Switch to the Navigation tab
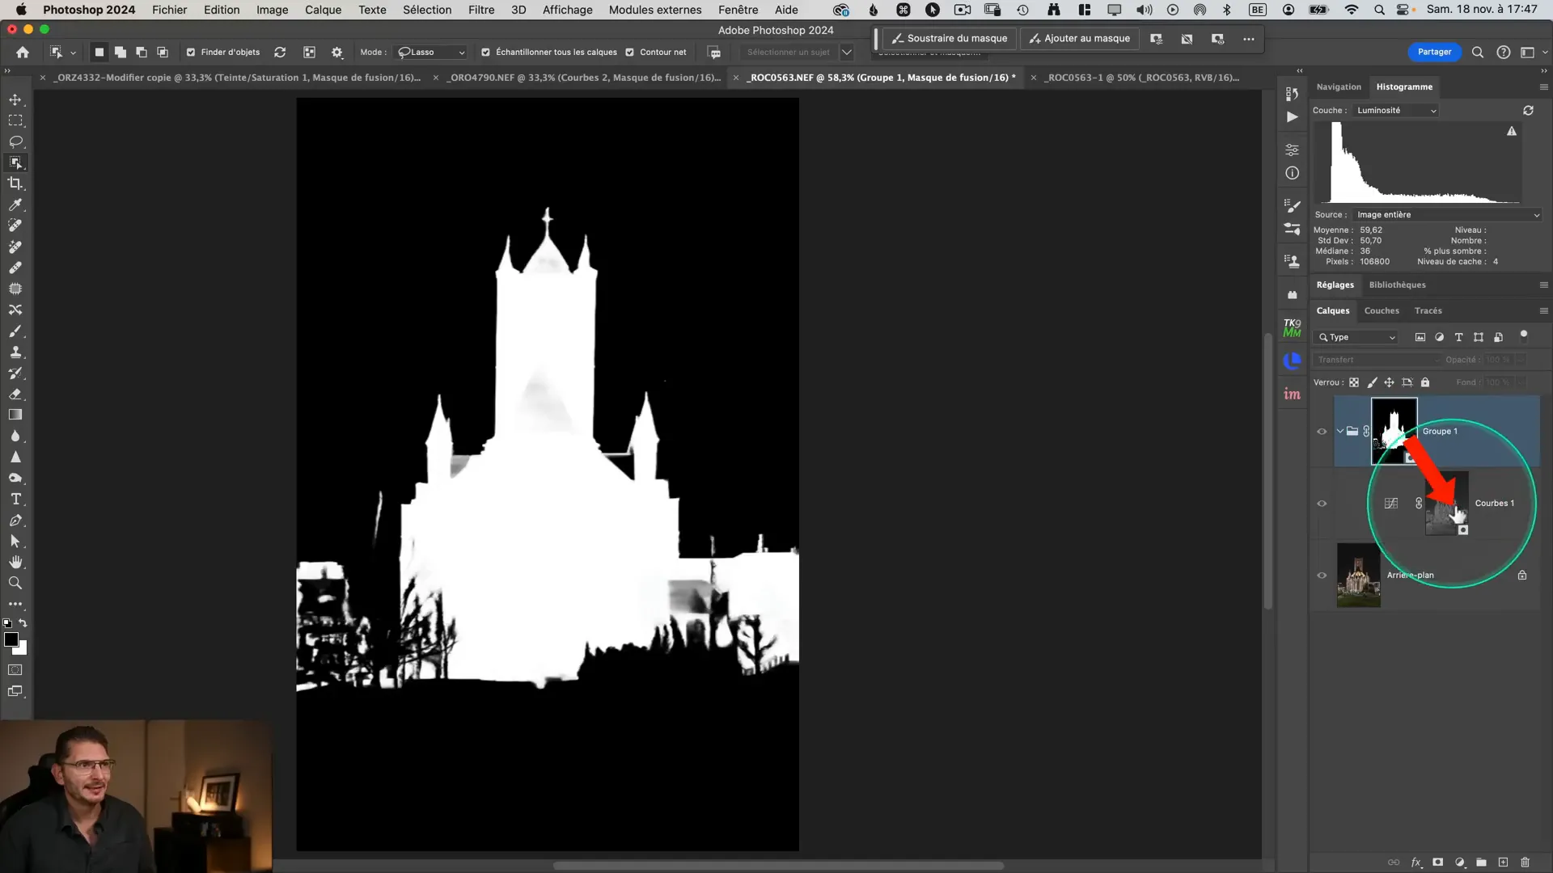Image resolution: width=1553 pixels, height=873 pixels. (1339, 86)
